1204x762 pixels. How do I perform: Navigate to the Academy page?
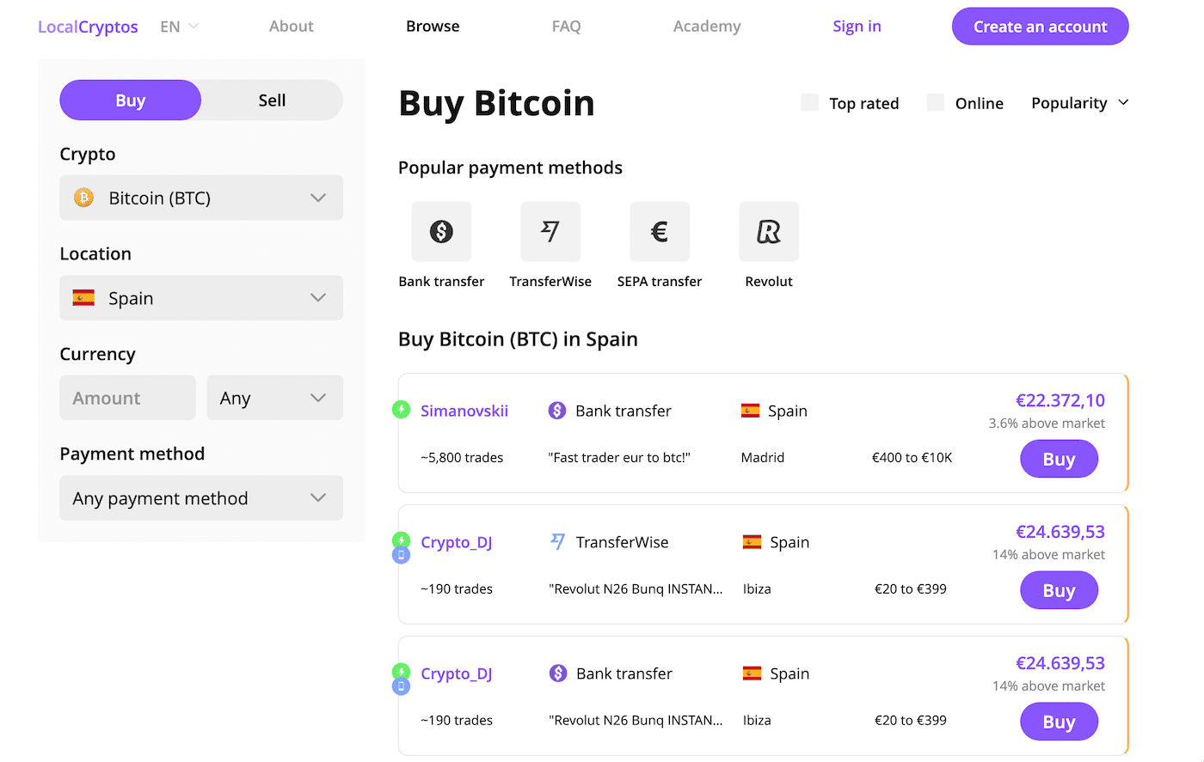[707, 27]
